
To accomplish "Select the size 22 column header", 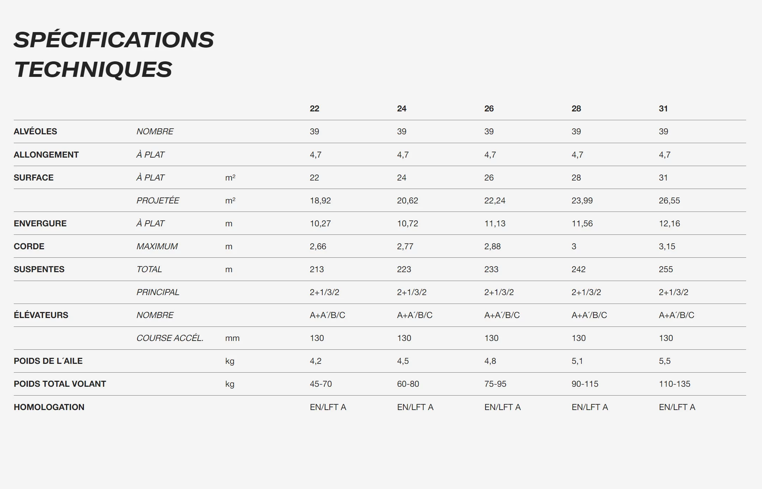I will click(x=314, y=109).
